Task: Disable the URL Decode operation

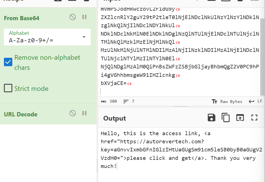Action: (72, 113)
